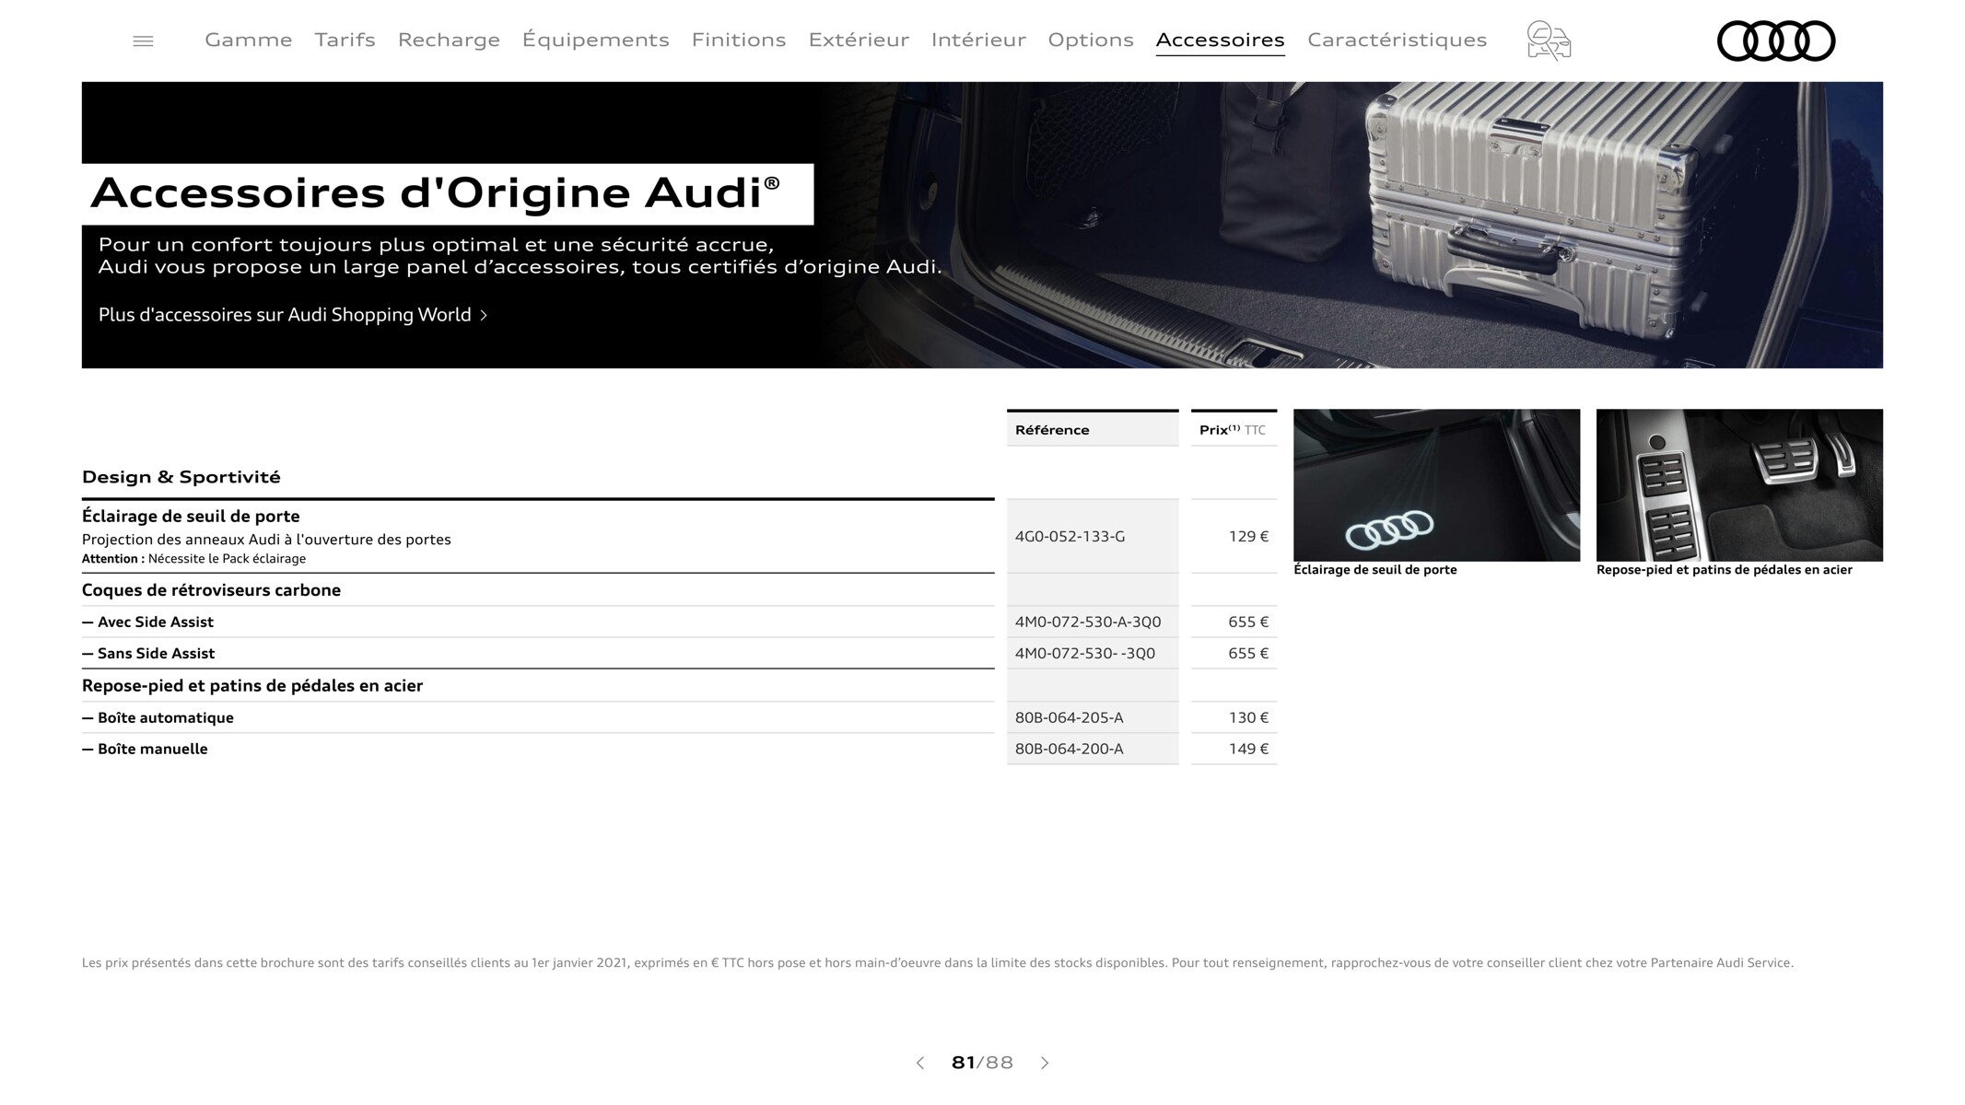Viewport: 1965px width, 1105px height.
Task: Click the chevron after Audi Shopping World
Action: [484, 315]
